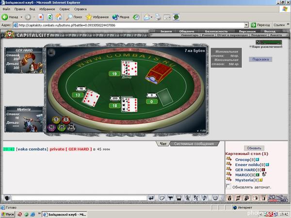Open info icon next to Crocop
Image resolution: width=291 pixels, height=218 pixels.
point(257,159)
